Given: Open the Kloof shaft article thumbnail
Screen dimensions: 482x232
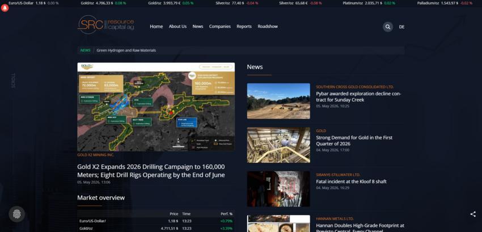Looking at the screenshot, I should [278, 189].
